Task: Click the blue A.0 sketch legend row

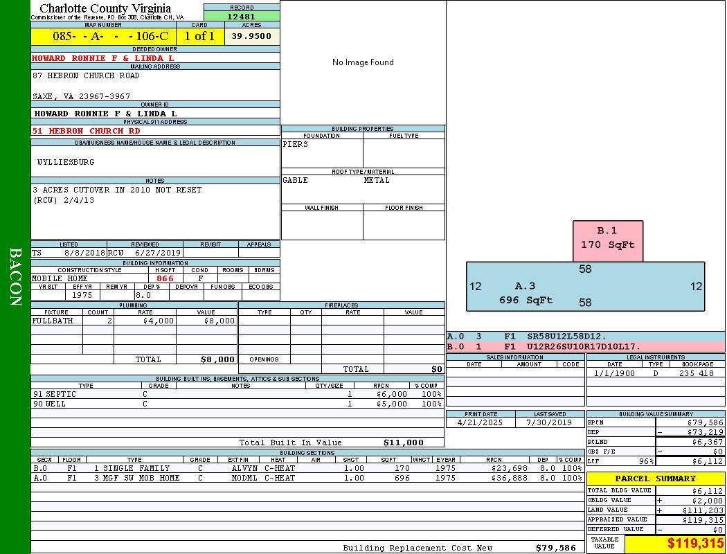Action: coord(585,336)
